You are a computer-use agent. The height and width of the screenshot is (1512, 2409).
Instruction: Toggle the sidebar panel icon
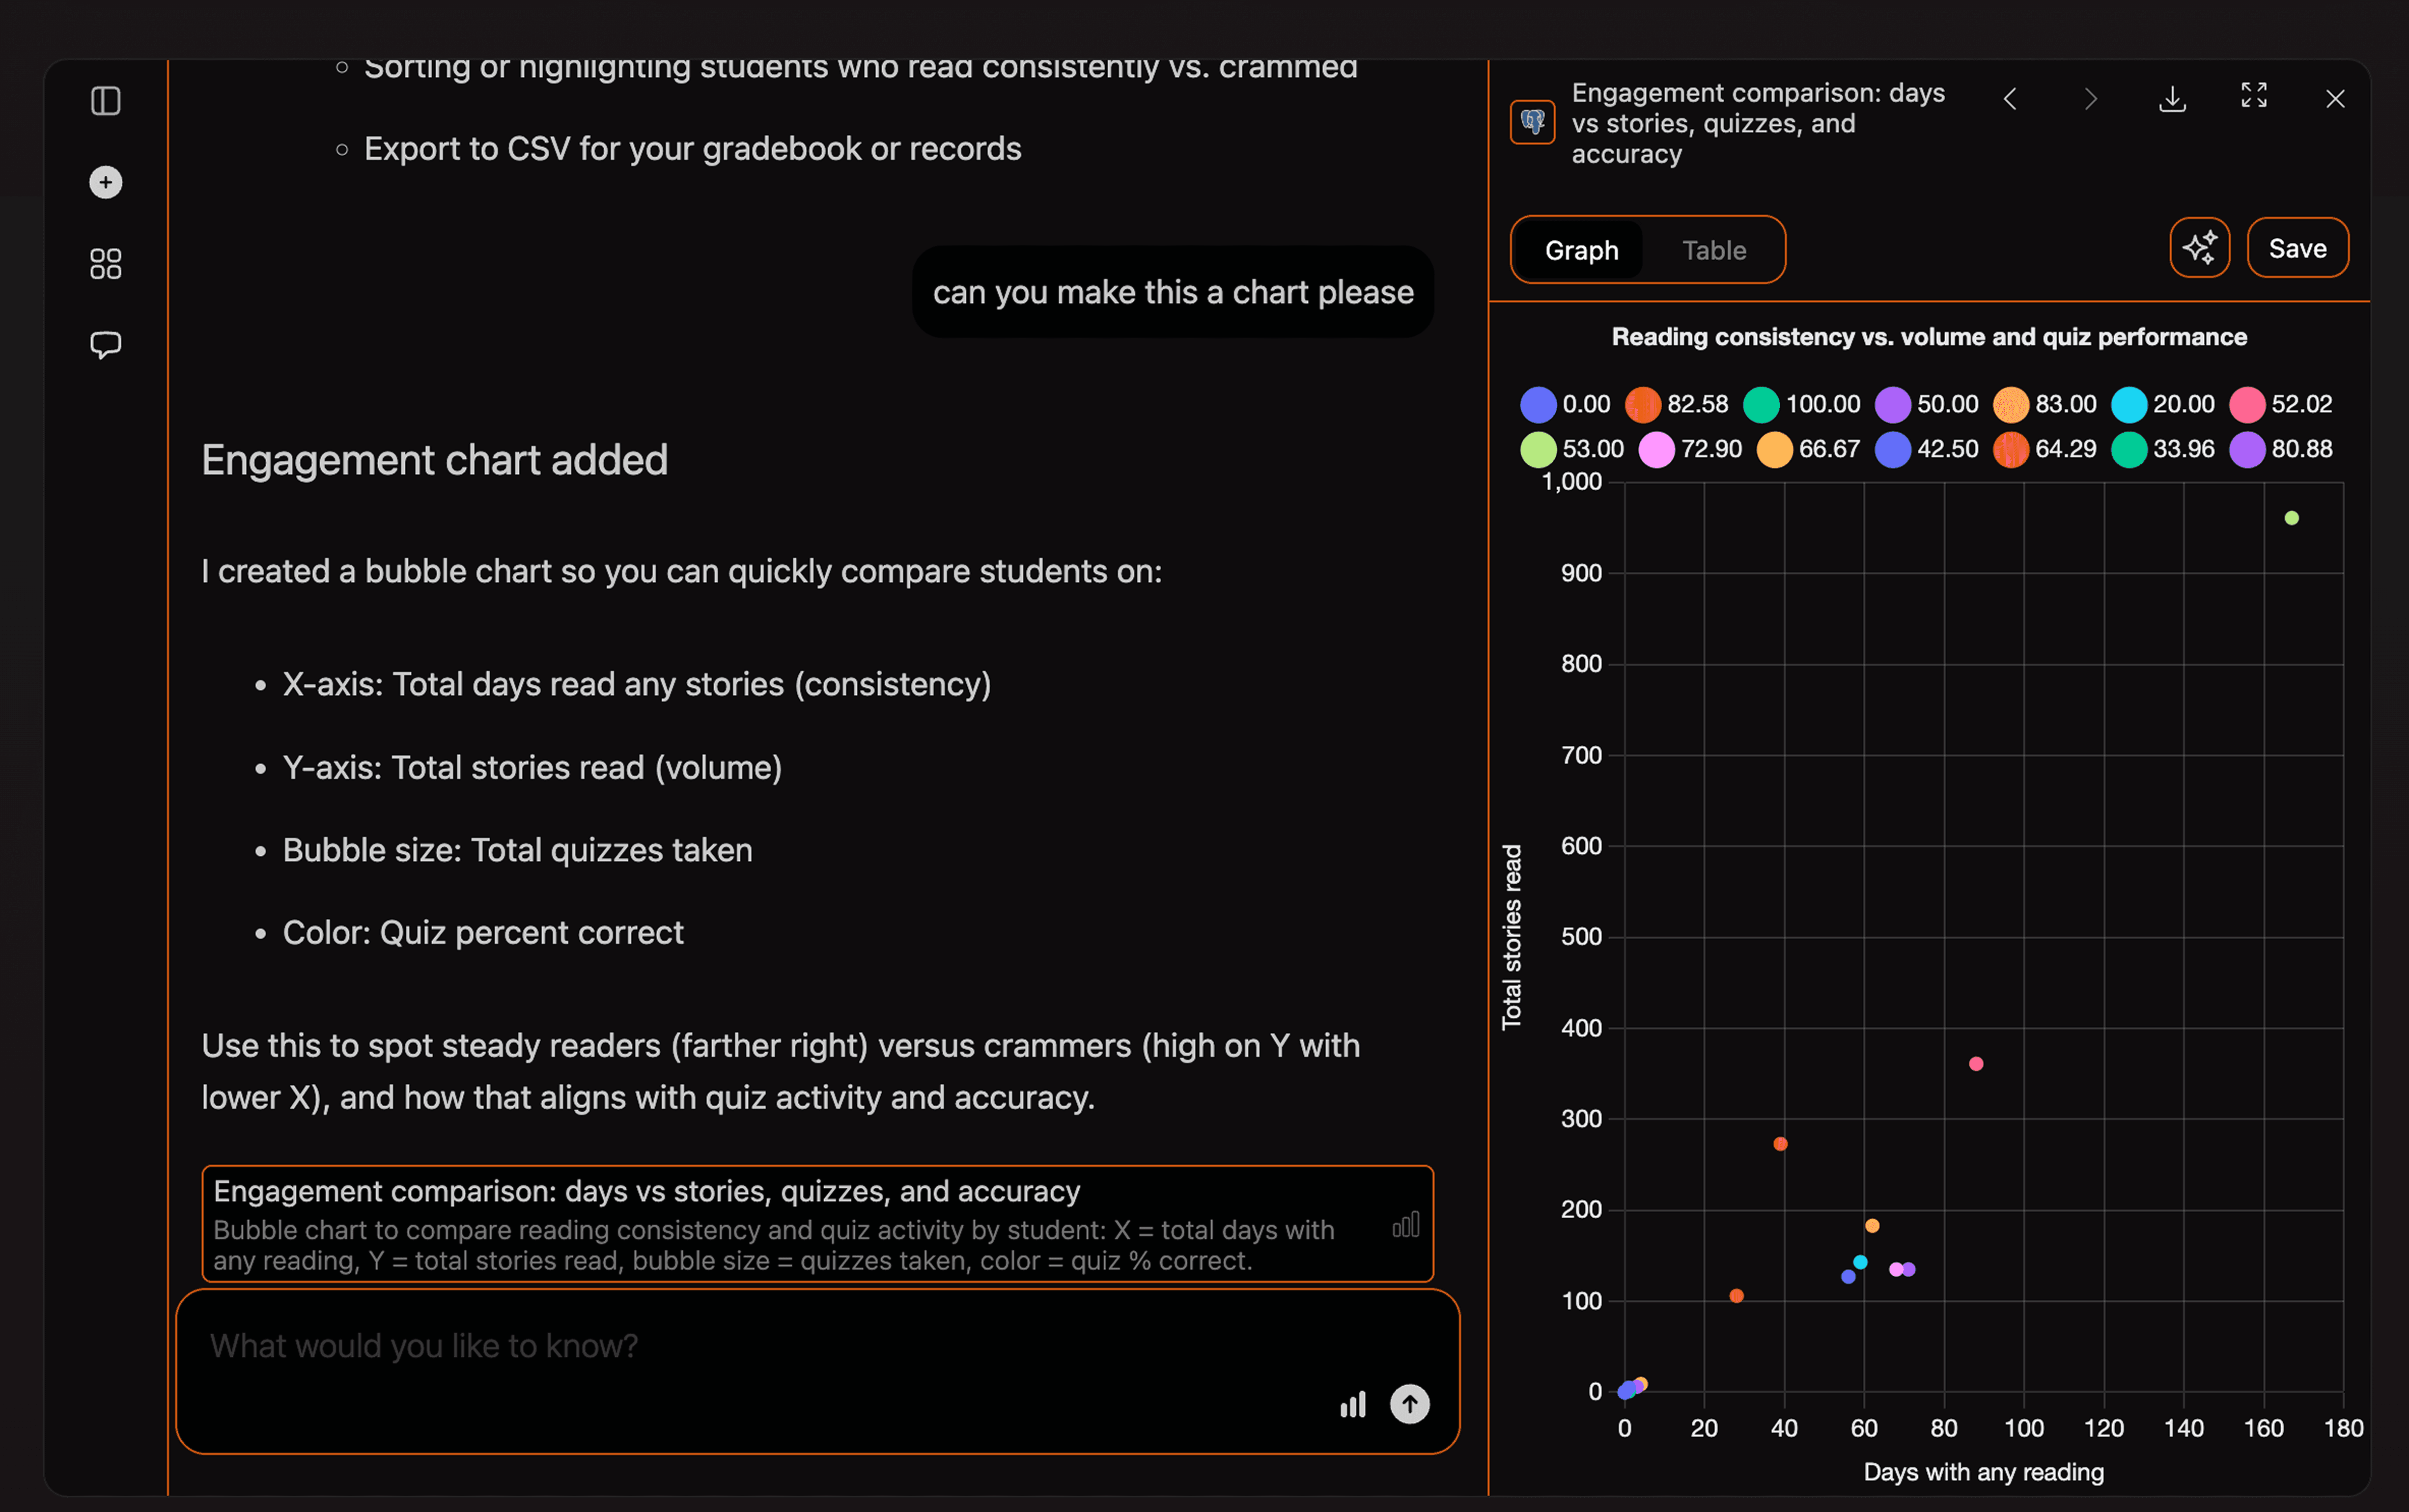[x=105, y=101]
